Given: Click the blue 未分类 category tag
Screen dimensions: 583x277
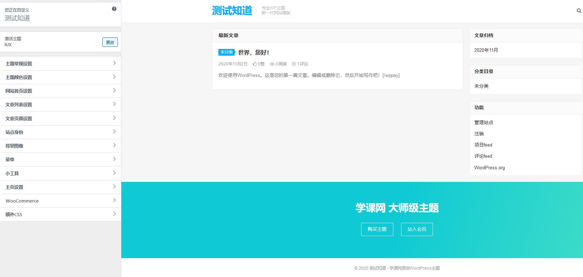Looking at the screenshot, I should tap(226, 52).
